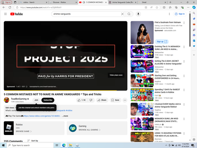Click the Windows taskbar search box
197x148 pixels.
coord(30,145)
